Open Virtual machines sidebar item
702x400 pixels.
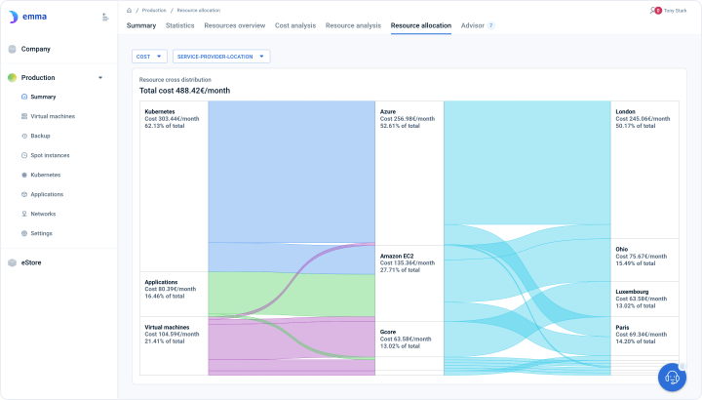(53, 116)
